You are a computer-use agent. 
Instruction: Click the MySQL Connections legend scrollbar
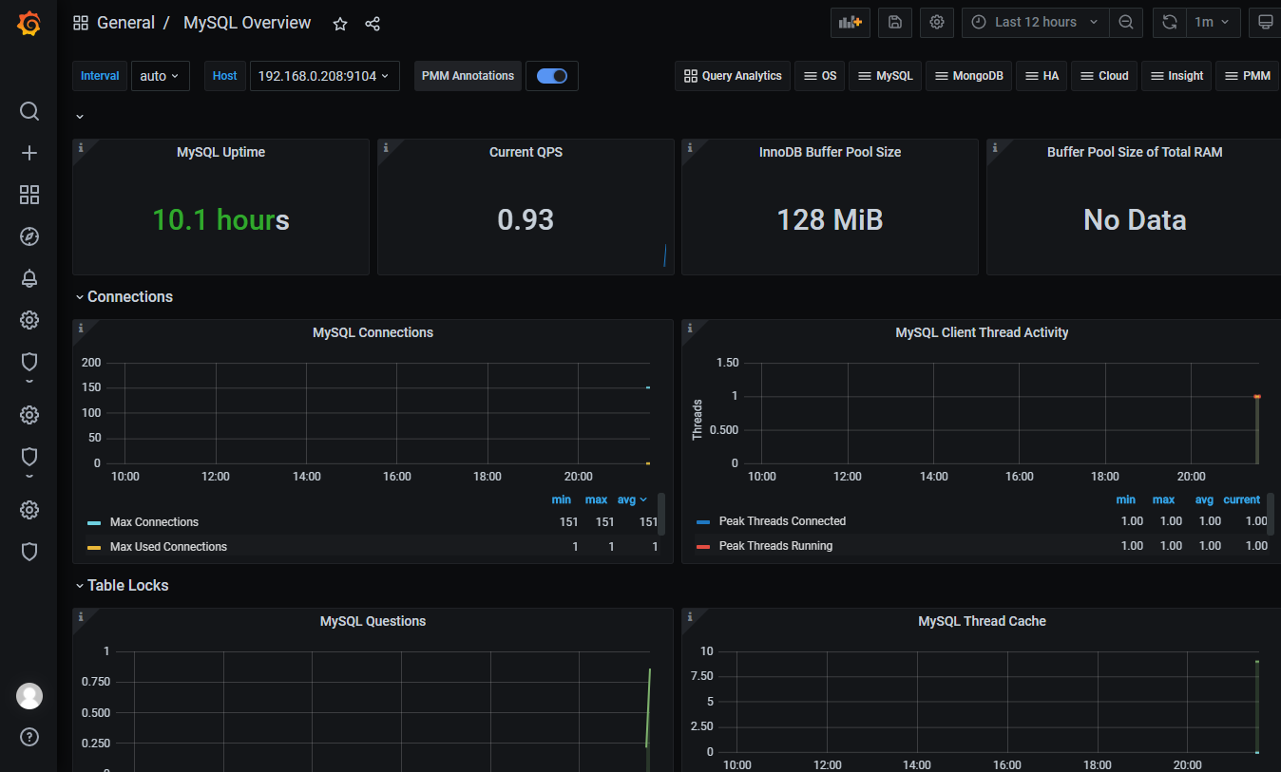(661, 514)
